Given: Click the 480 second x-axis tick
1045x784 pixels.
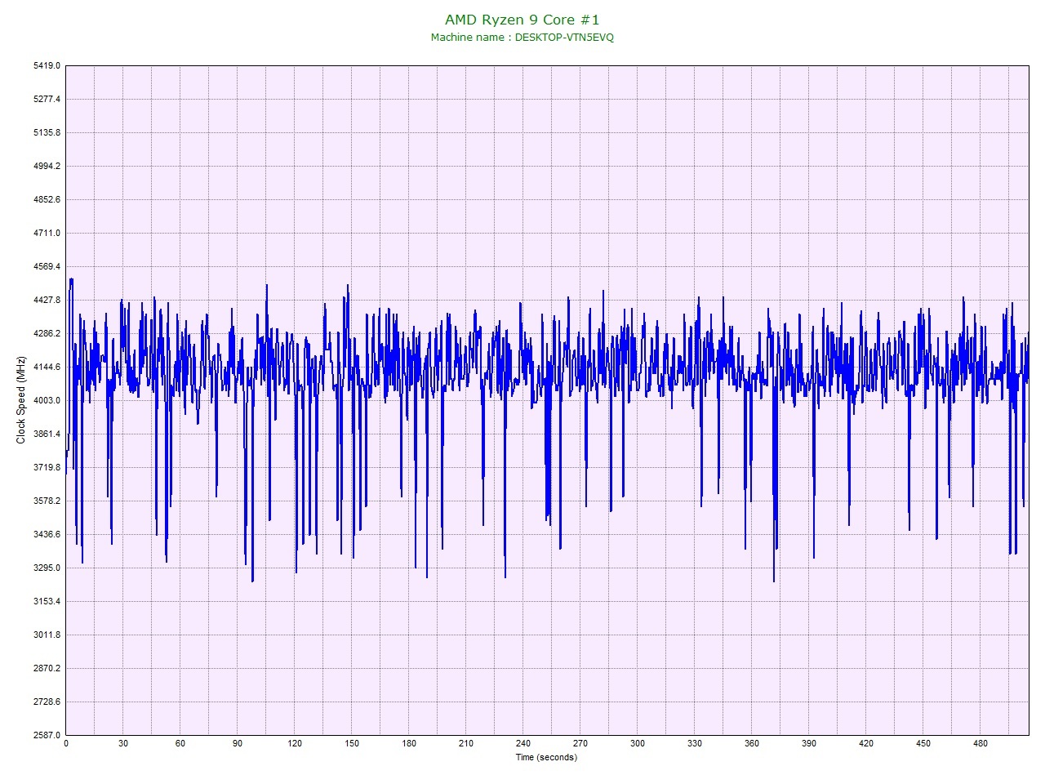Looking at the screenshot, I should point(981,744).
